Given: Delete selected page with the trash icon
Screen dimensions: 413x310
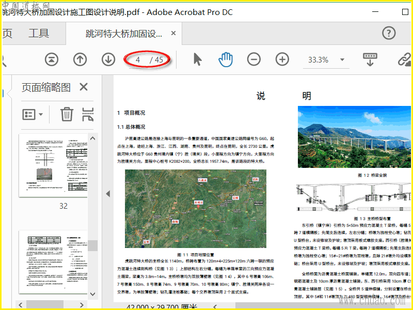Looking at the screenshot, I should click(x=67, y=114).
